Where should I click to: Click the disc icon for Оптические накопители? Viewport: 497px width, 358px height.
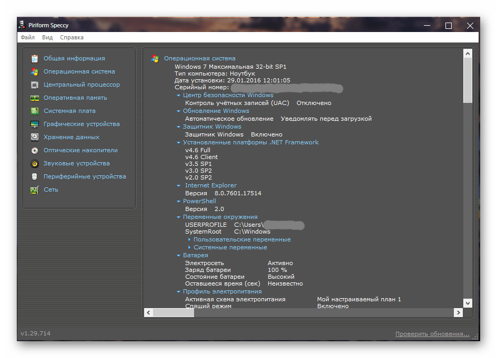point(35,151)
